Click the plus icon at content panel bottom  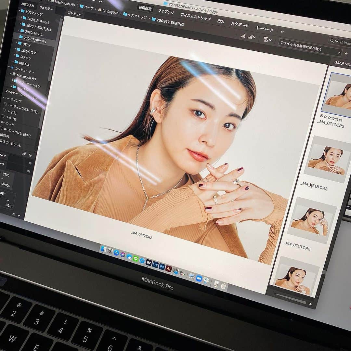[x=310, y=304]
